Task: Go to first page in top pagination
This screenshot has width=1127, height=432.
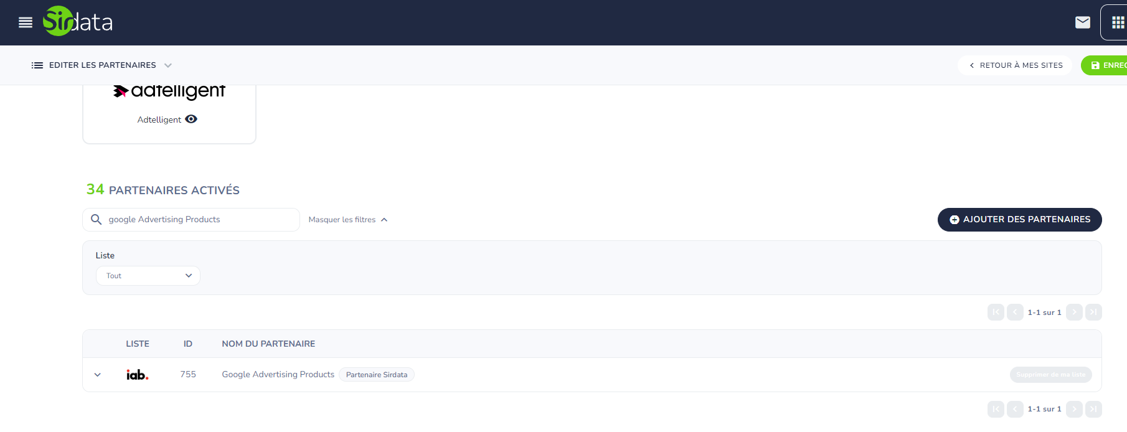Action: [996, 312]
